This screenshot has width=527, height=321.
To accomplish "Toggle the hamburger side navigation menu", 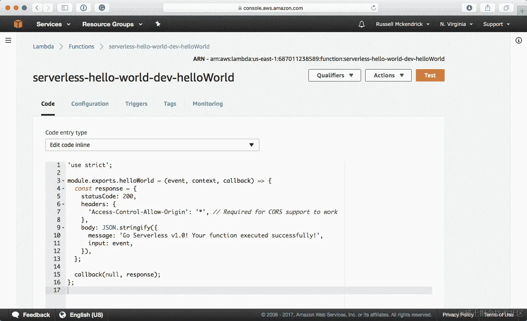I will click(x=8, y=40).
